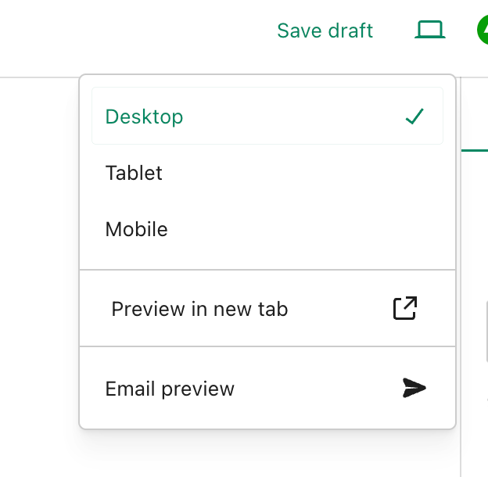Click the "Email preview" text label
This screenshot has height=477, width=488.
170,389
